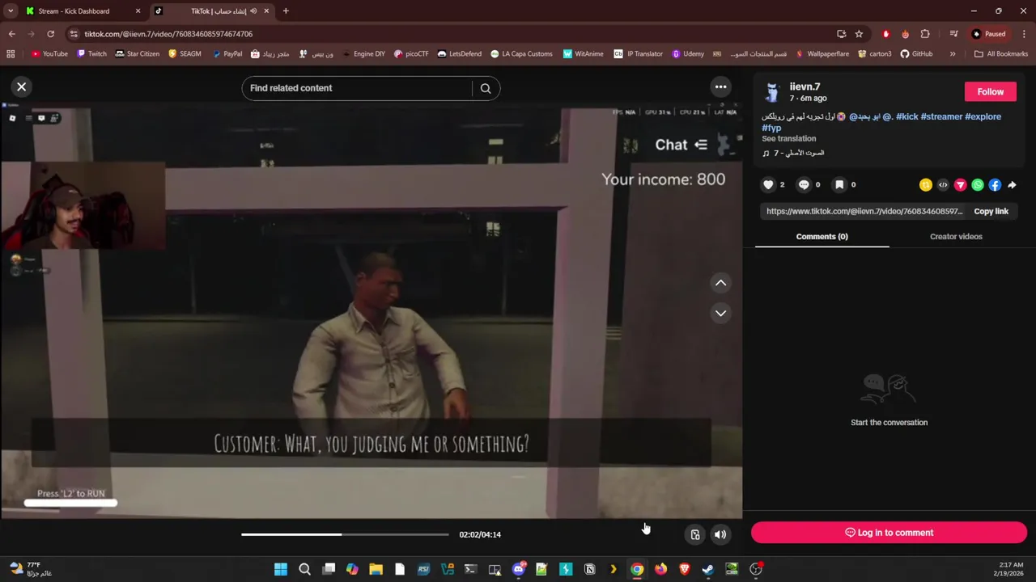
Task: Open Windows taskbar search
Action: click(304, 569)
